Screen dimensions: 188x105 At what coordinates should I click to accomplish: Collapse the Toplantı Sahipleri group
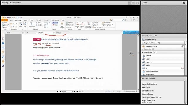pyautogui.click(x=142, y=43)
